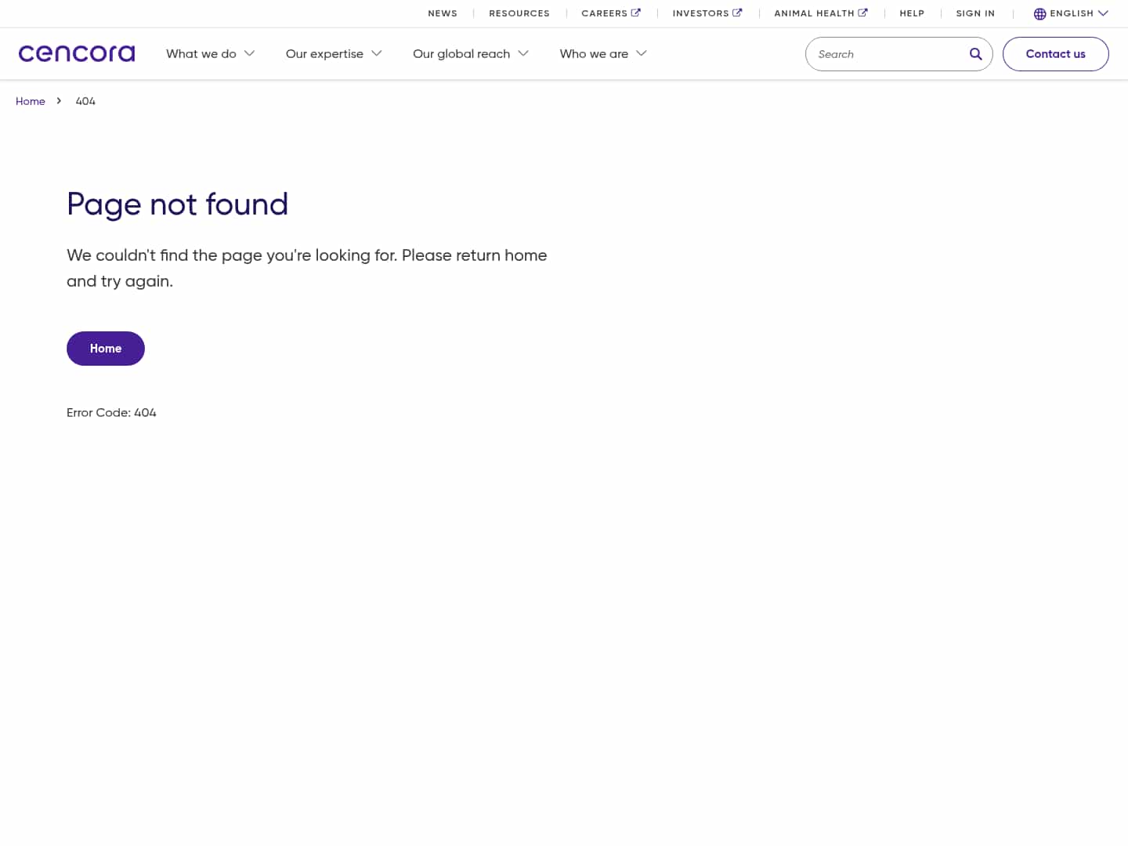Go to the Resources menu item
This screenshot has height=846, width=1128.
[519, 13]
